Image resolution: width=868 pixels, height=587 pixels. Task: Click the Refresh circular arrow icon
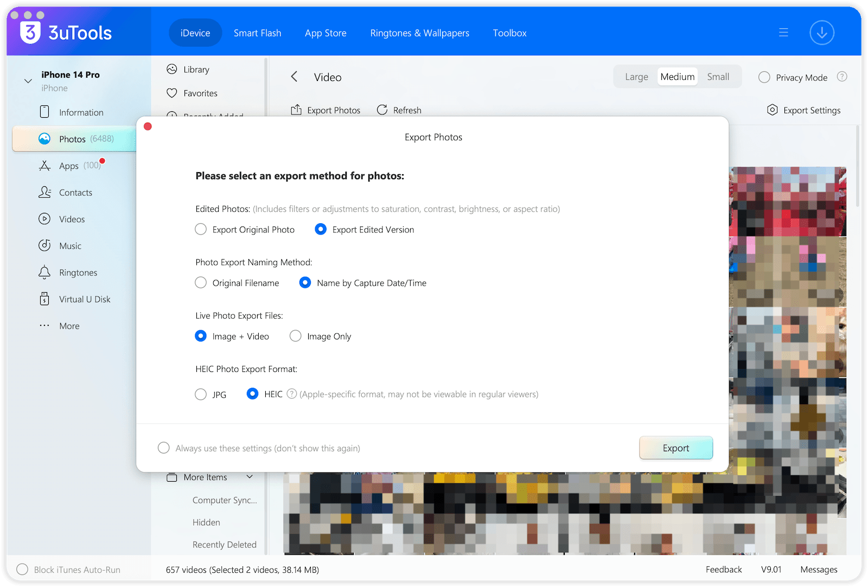tap(382, 110)
